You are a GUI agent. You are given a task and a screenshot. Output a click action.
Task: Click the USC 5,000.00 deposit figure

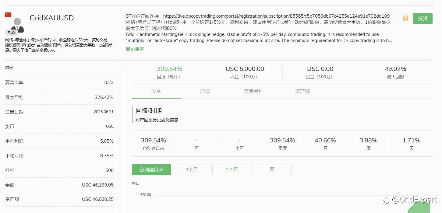(245, 69)
